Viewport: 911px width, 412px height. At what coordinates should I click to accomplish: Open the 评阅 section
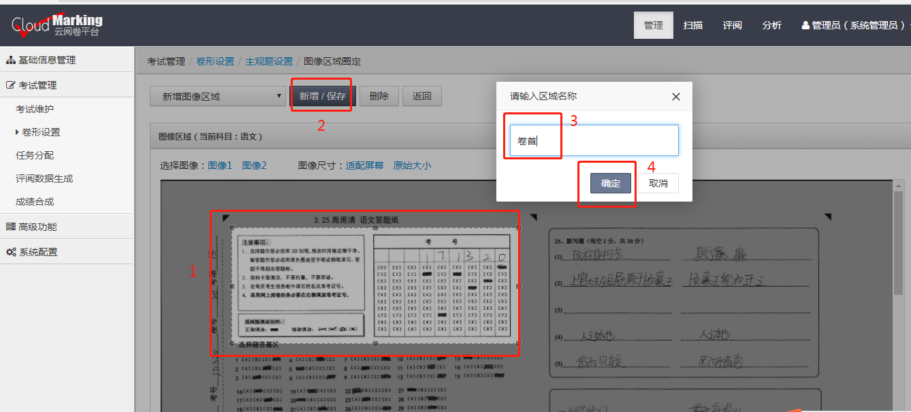pos(732,25)
